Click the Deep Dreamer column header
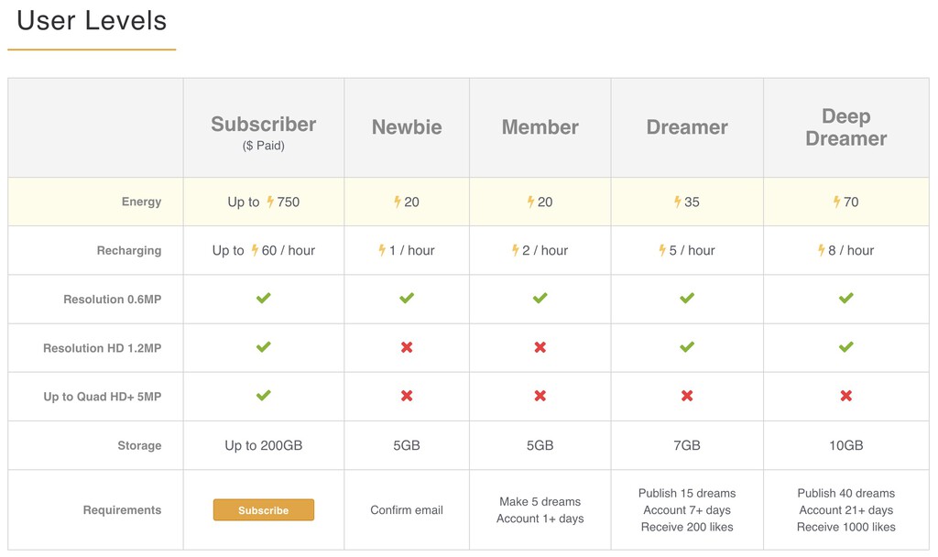 tap(846, 127)
